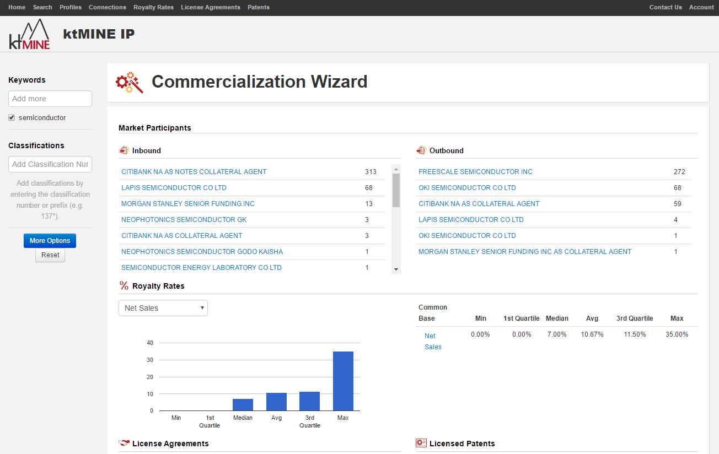Open the Net Sales base dropdown
The image size is (719, 454).
pyautogui.click(x=163, y=308)
